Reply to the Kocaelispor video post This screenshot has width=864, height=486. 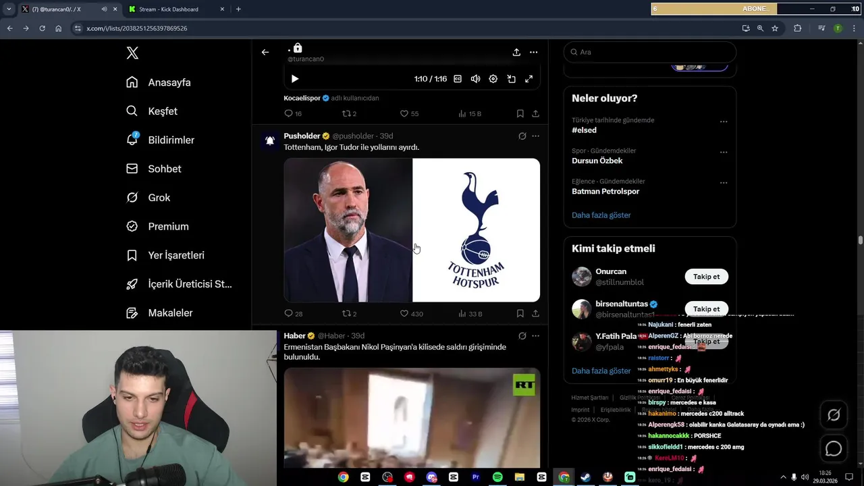[293, 114]
